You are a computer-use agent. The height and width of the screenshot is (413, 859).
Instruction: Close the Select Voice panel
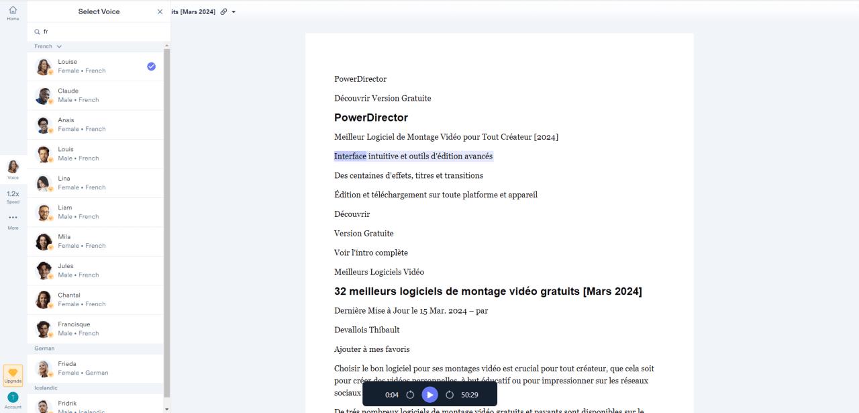[x=160, y=12]
